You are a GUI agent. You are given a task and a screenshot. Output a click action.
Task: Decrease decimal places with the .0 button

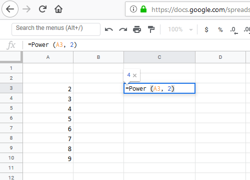tap(234, 30)
